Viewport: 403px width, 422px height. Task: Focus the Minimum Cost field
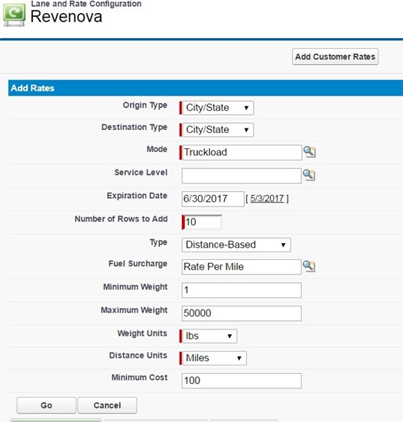[x=242, y=381]
